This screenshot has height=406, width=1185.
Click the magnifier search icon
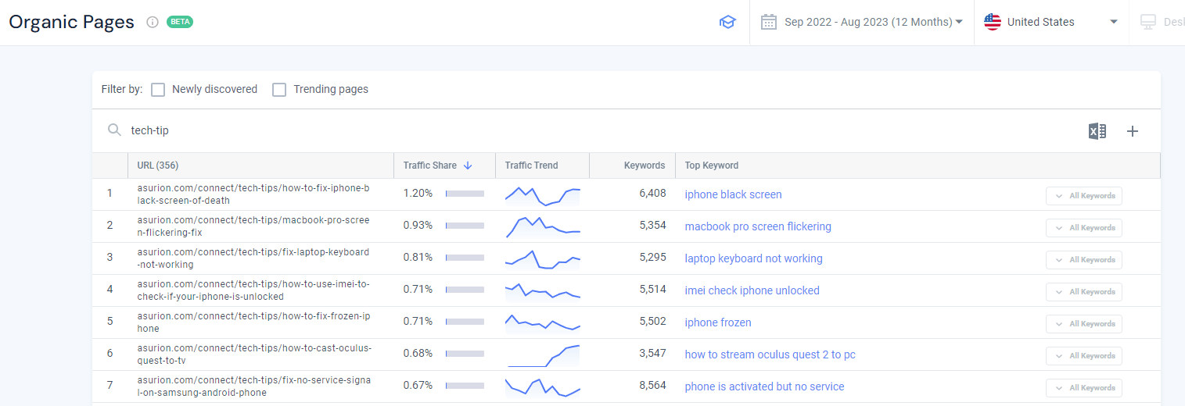[115, 130]
